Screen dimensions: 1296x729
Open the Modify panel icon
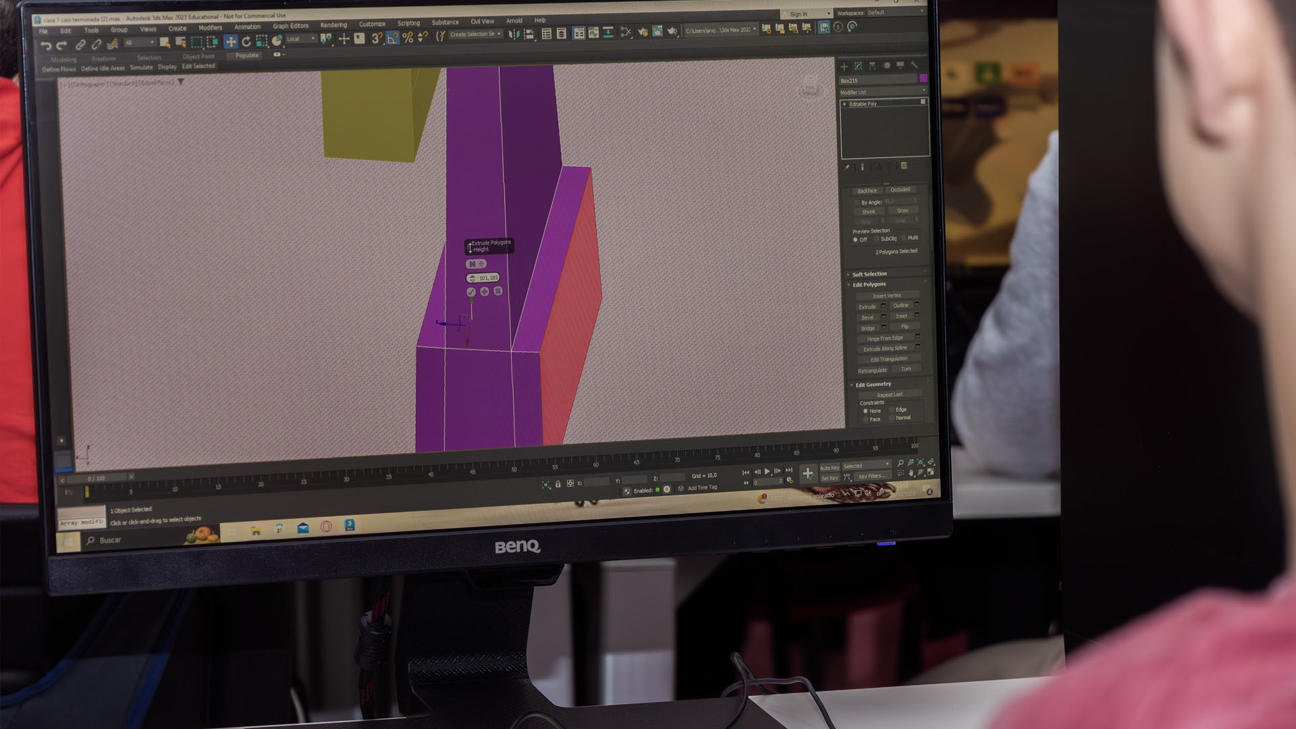tap(858, 66)
